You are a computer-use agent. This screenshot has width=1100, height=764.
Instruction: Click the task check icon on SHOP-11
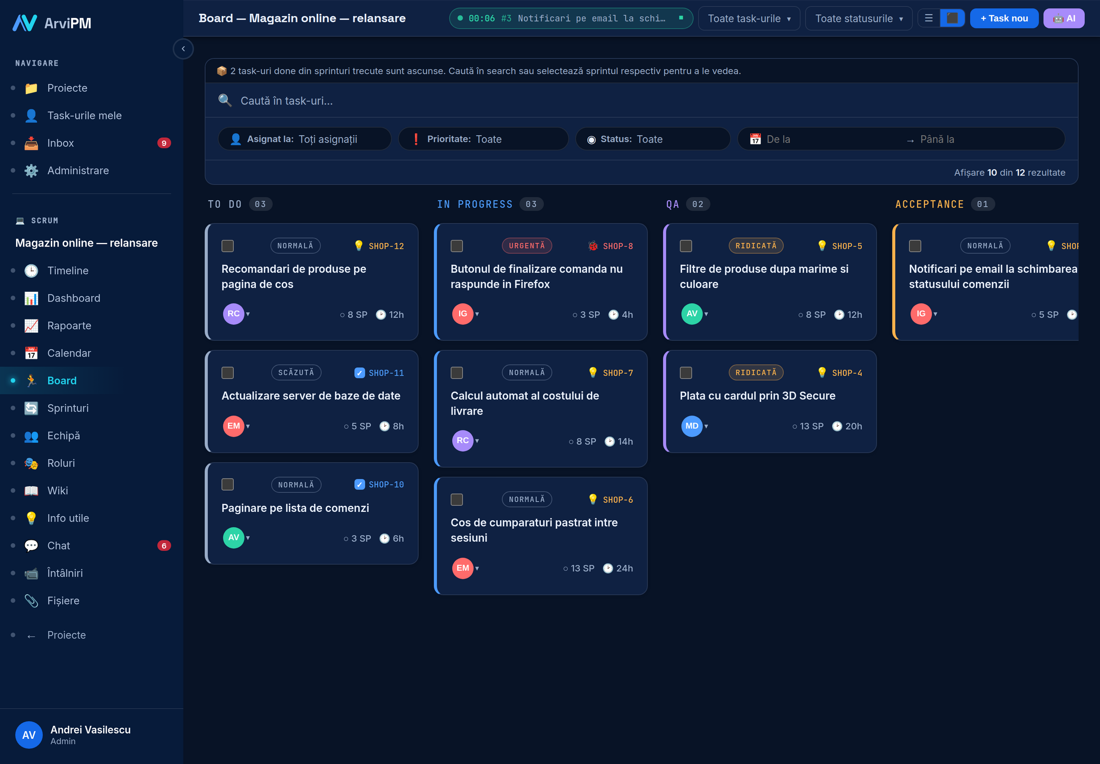pyautogui.click(x=359, y=373)
